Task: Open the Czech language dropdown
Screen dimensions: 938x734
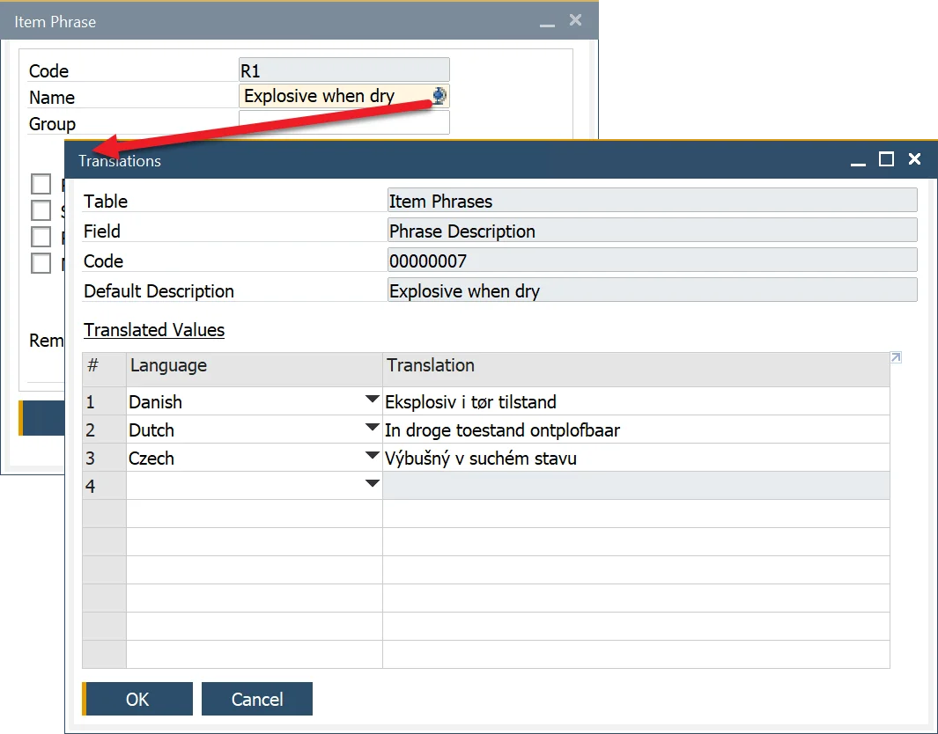Action: 372,458
